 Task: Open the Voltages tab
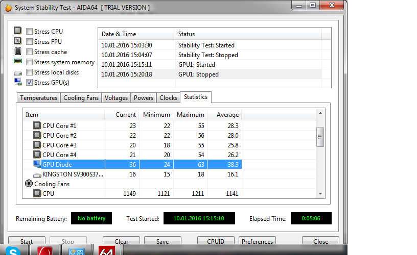pos(116,98)
